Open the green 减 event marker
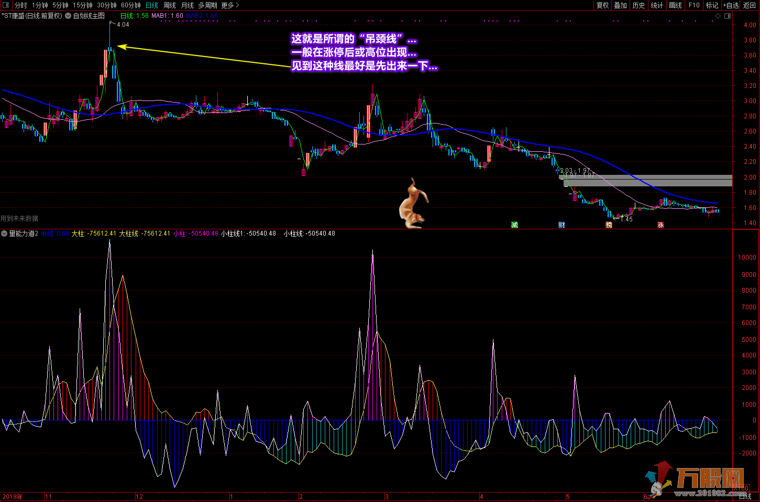This screenshot has width=760, height=502. tap(514, 225)
